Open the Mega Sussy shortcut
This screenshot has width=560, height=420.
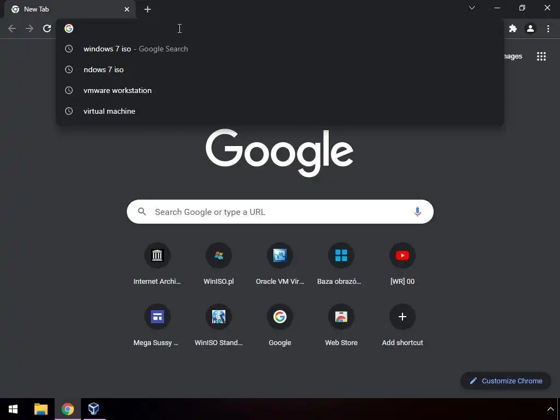click(x=157, y=325)
